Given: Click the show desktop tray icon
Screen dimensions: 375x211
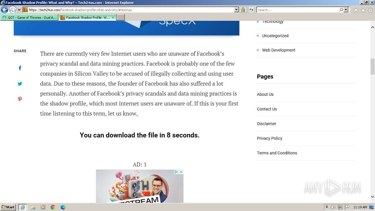Looking at the screenshot, I should 372,207.
